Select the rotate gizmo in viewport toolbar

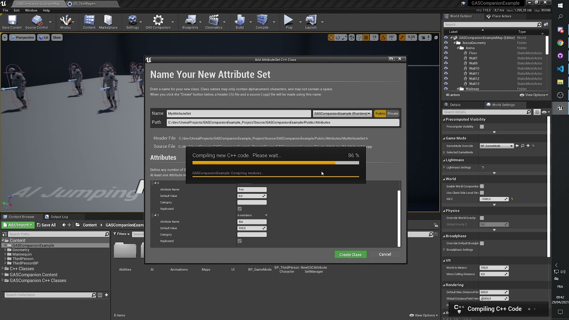click(337, 37)
